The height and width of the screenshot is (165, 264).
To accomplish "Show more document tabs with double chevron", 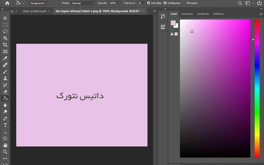I will (x=154, y=11).
